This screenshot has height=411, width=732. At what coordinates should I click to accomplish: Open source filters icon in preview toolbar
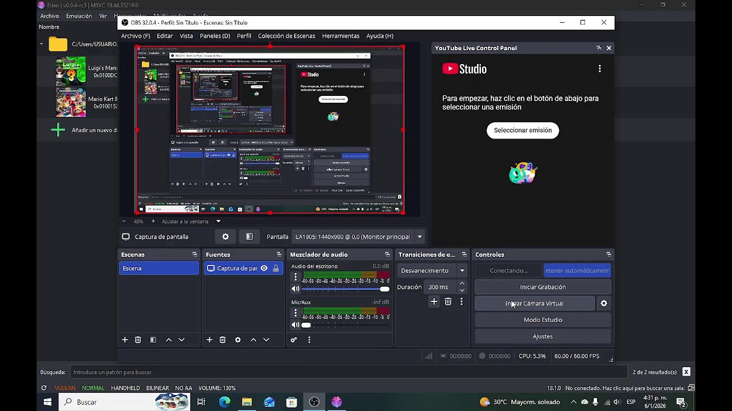(x=249, y=237)
